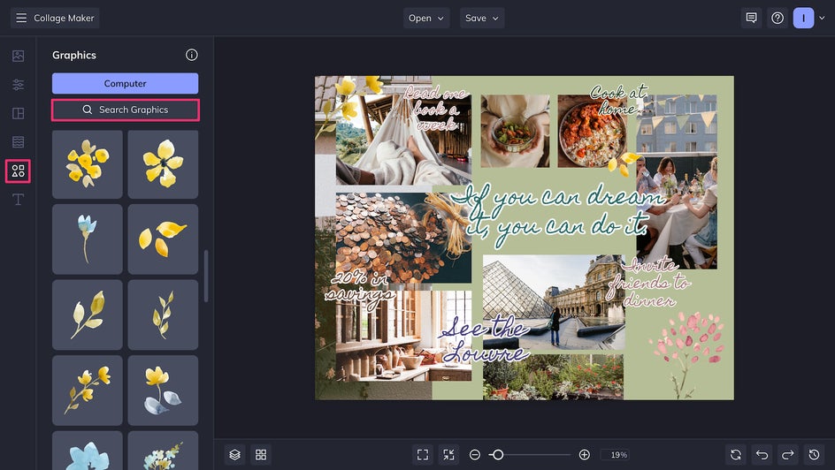Click the reset rotate arrows icon
Image resolution: width=835 pixels, height=470 pixels.
tap(736, 455)
